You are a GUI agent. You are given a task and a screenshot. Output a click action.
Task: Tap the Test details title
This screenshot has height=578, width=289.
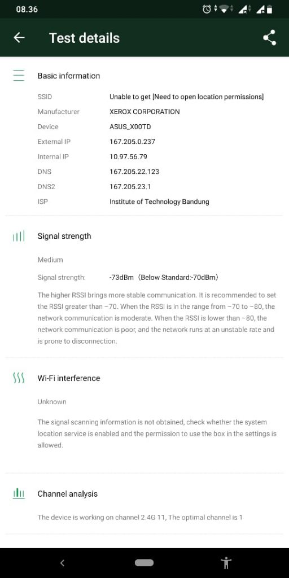[x=85, y=38]
